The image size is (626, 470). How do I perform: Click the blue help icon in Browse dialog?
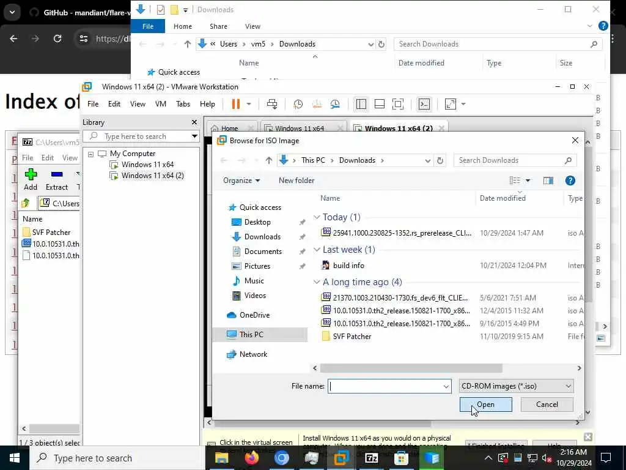[x=570, y=181]
